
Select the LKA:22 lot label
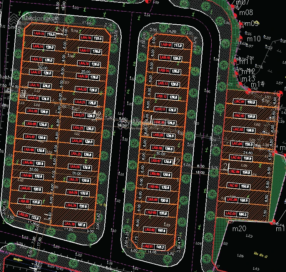(x=79, y=115)
